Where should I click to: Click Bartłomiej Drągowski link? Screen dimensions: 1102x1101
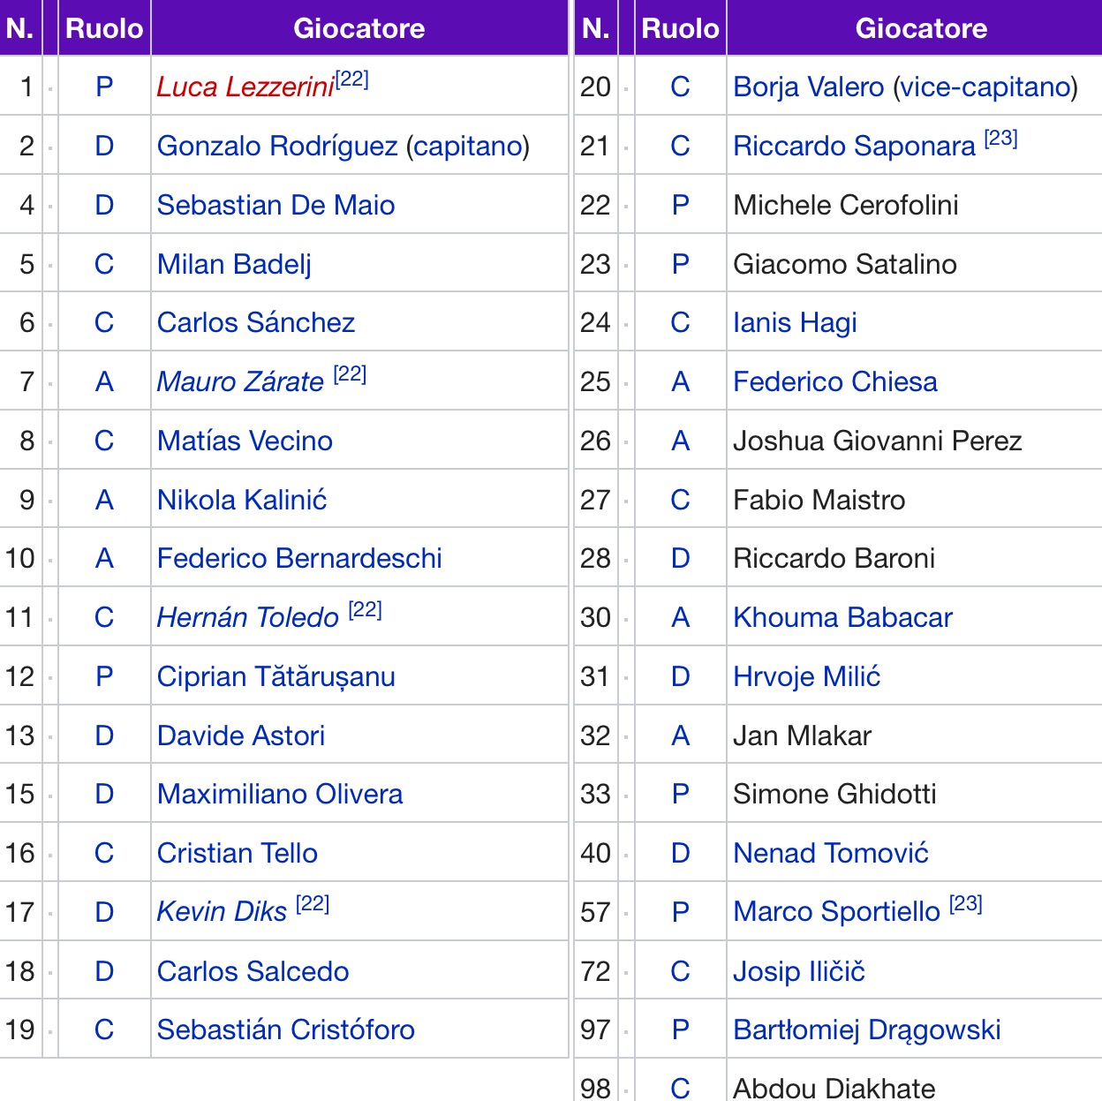tap(867, 1030)
